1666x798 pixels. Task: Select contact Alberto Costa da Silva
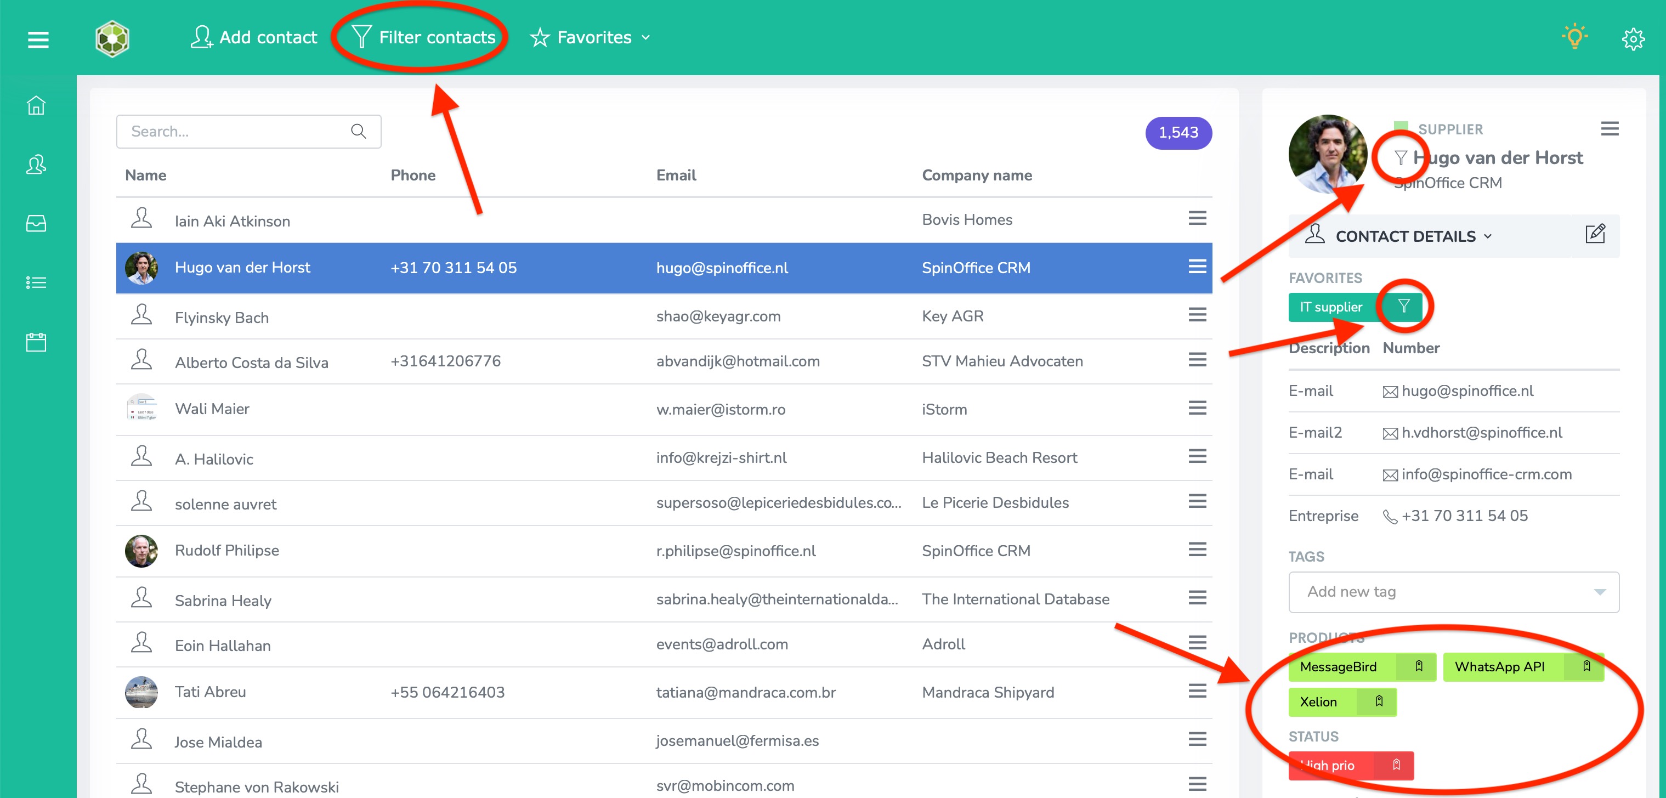tap(664, 361)
